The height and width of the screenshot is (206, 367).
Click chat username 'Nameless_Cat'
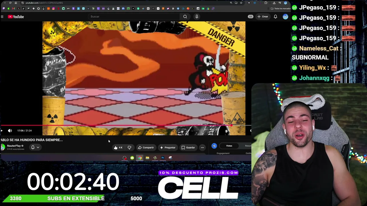[319, 48]
